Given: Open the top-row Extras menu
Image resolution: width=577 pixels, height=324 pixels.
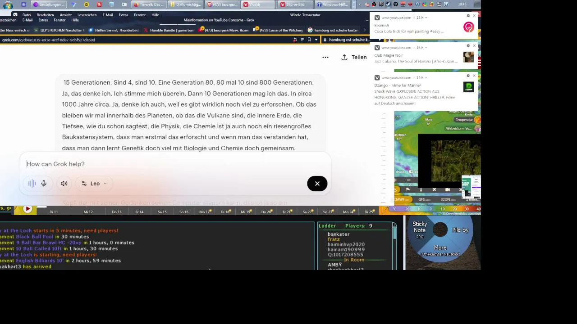Looking at the screenshot, I should 124,15.
